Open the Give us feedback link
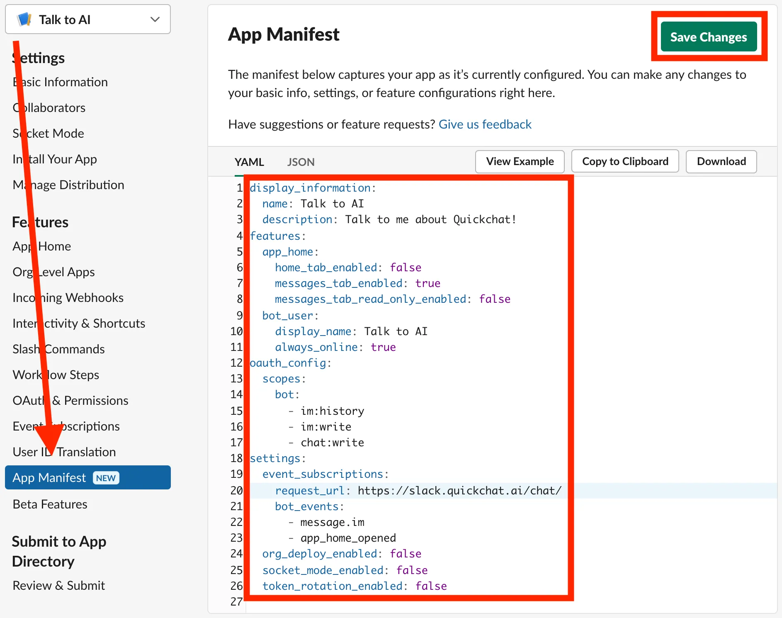This screenshot has width=782, height=618. pos(485,124)
